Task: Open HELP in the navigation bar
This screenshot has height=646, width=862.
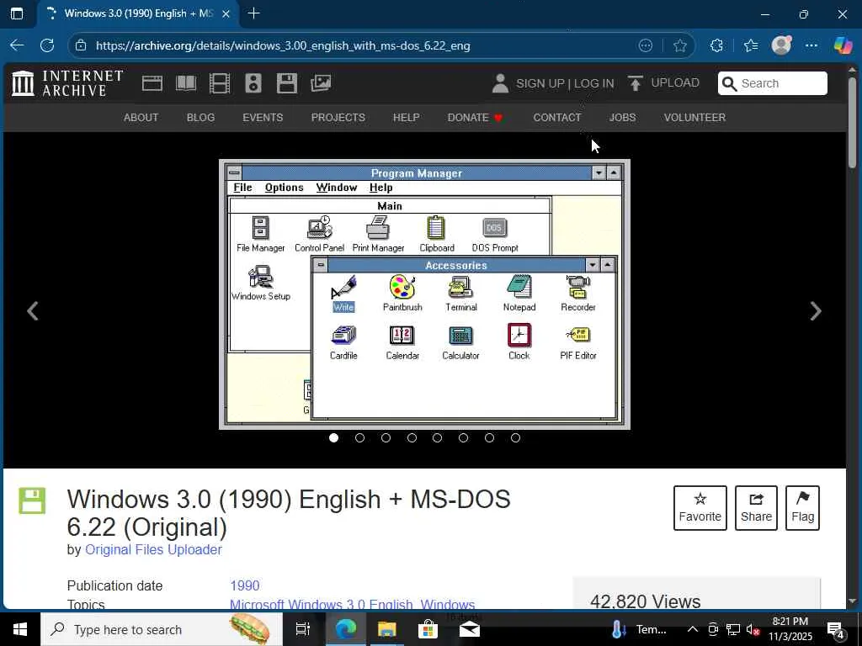Action: click(x=407, y=118)
